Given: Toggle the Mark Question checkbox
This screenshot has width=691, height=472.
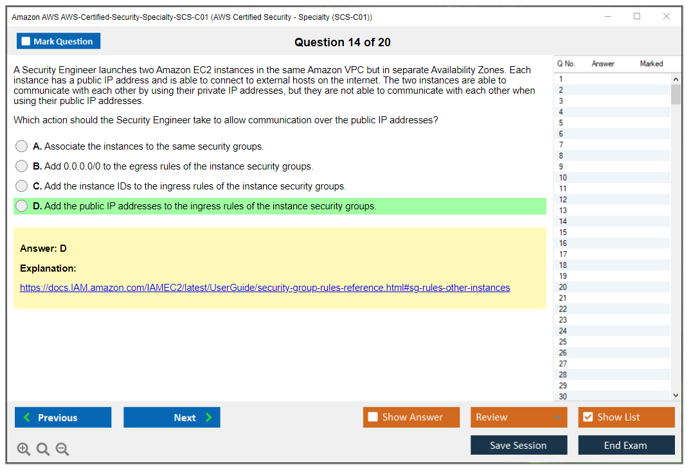Looking at the screenshot, I should pyautogui.click(x=26, y=42).
